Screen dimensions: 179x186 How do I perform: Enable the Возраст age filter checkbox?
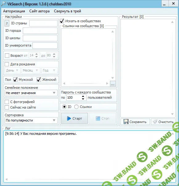[x=7, y=56]
